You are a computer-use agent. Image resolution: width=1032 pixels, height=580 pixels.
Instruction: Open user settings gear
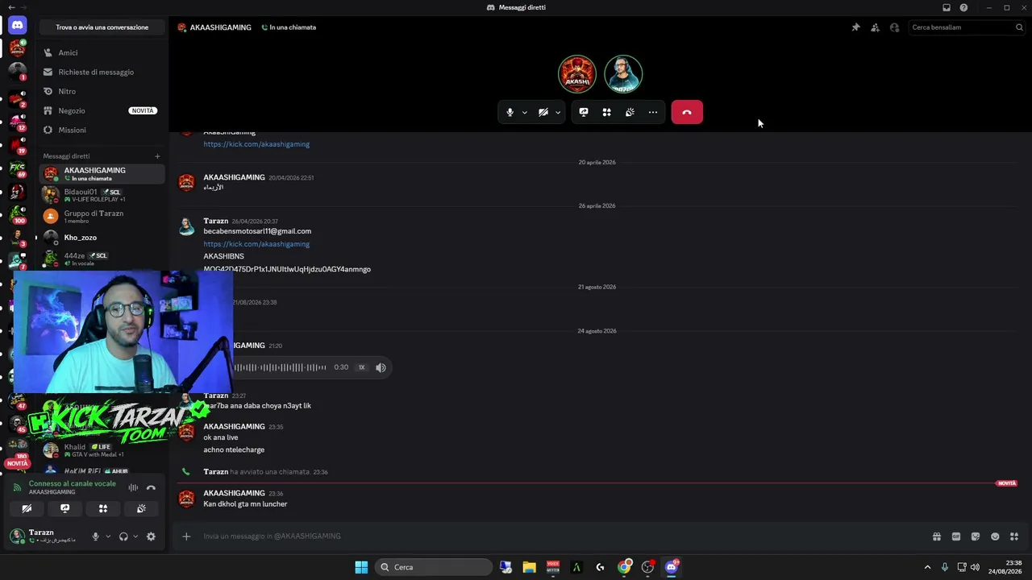151,536
